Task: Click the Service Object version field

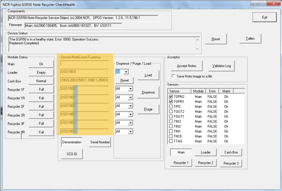Action: pos(83,18)
